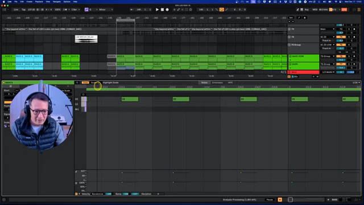Select the LSD BREAK DELAY clip
The image size is (364, 205).
(x=86, y=39)
